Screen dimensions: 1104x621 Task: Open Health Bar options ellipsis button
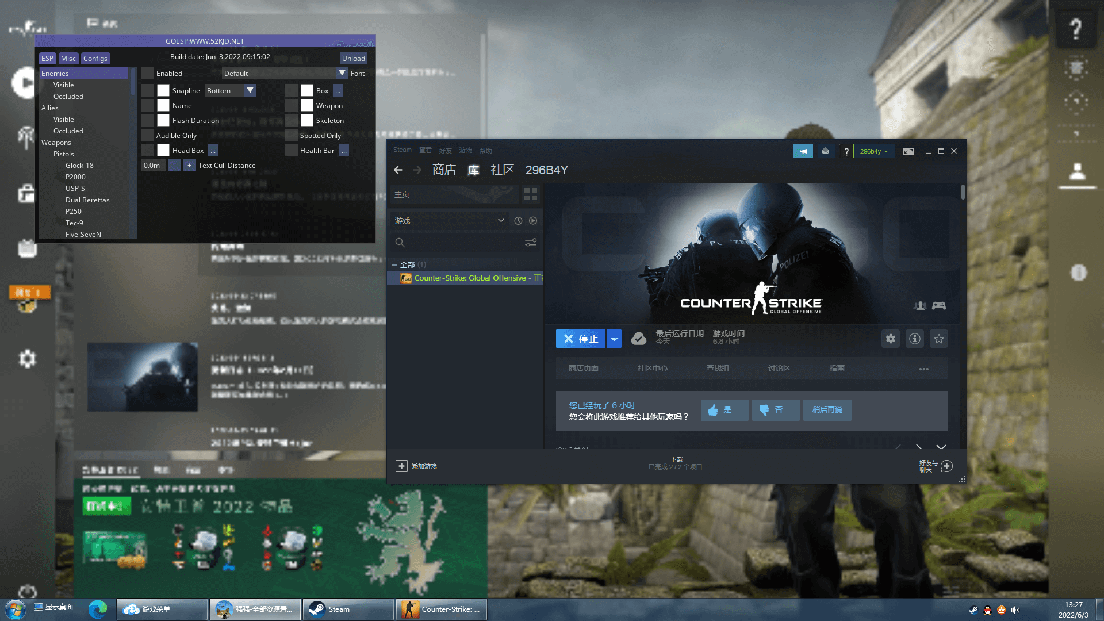(x=344, y=151)
